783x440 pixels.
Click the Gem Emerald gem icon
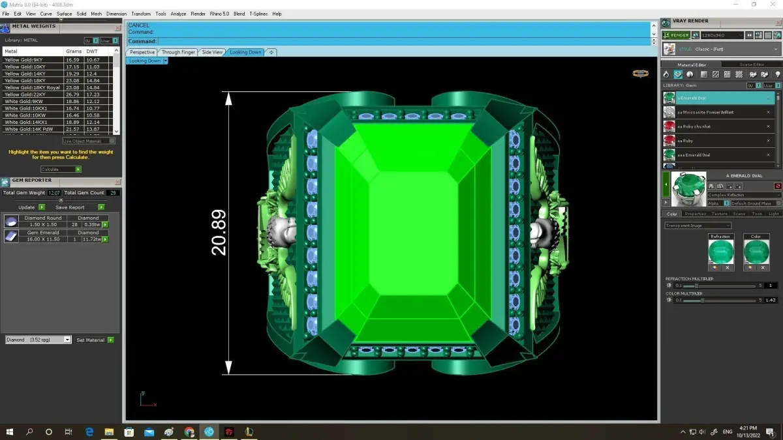[x=11, y=236]
